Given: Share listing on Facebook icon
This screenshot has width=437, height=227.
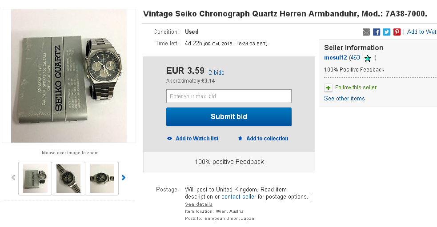Looking at the screenshot, I should point(377,32).
